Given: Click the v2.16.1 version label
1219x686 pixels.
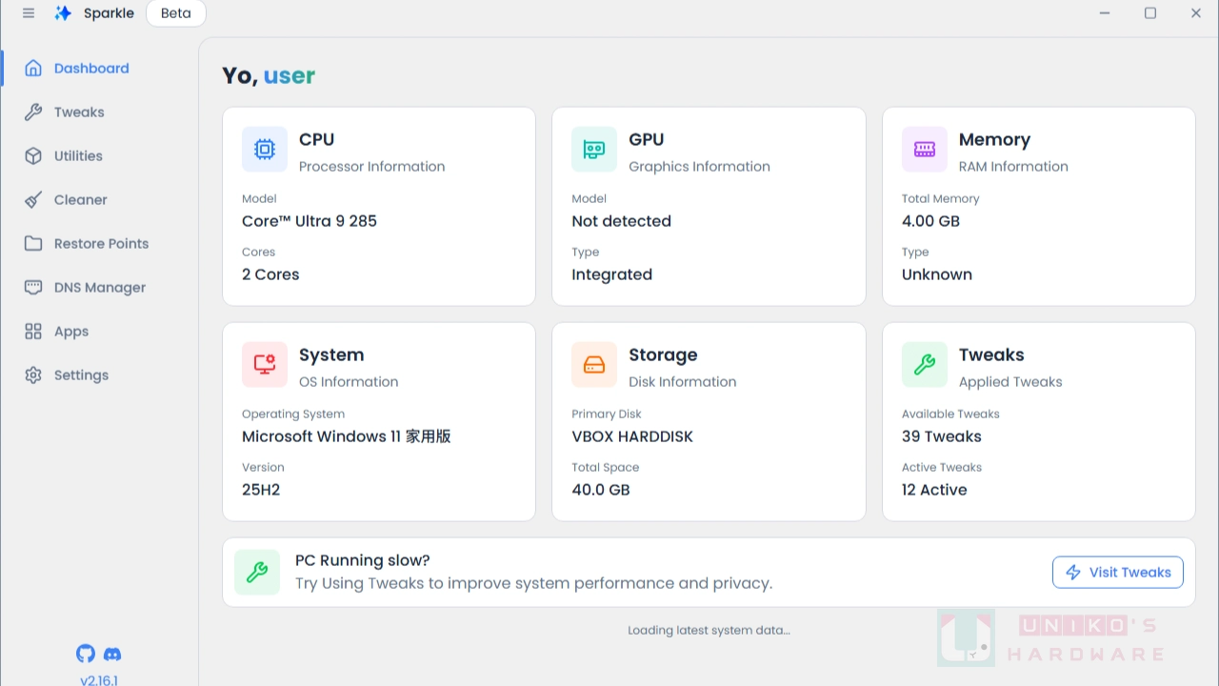Looking at the screenshot, I should 99,679.
